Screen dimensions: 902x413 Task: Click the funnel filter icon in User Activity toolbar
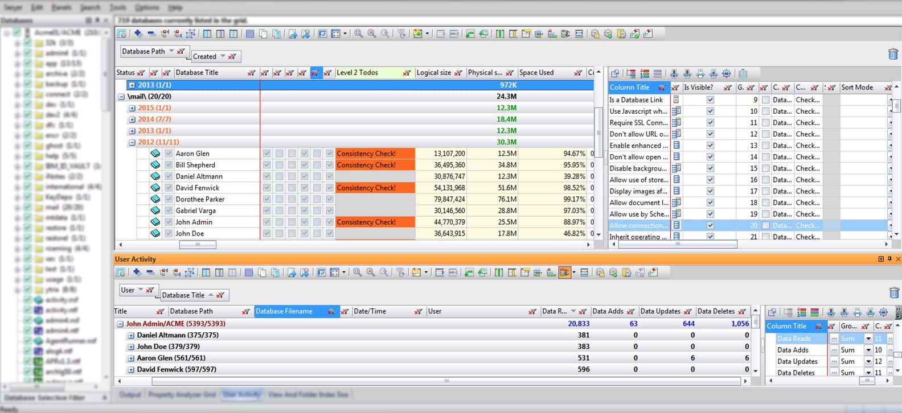400,272
